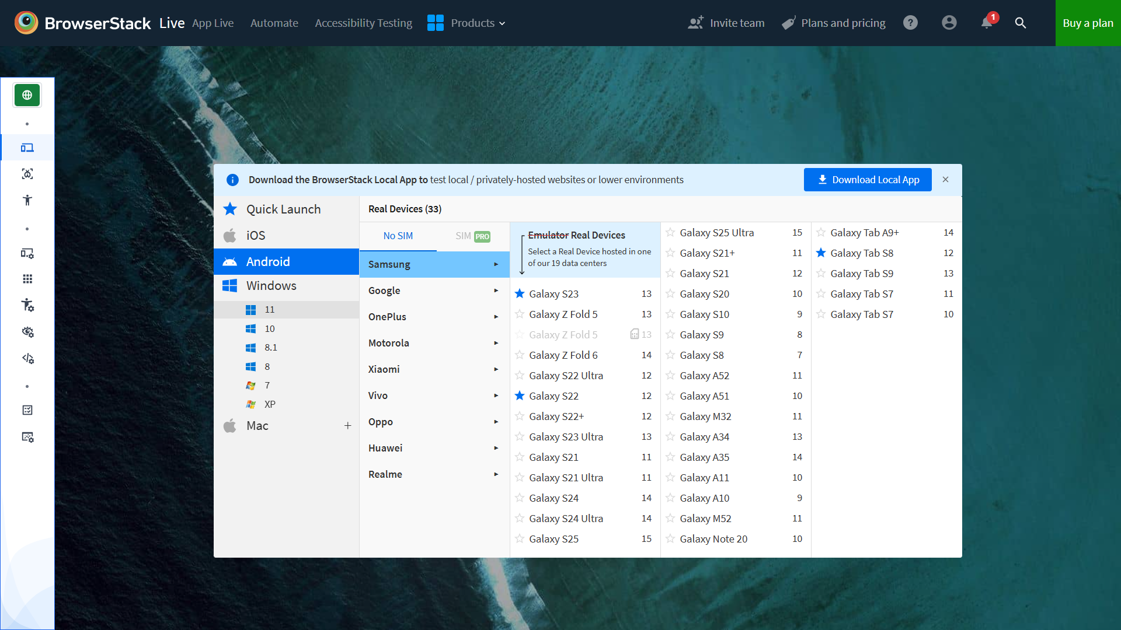
Task: Open the Automate nav link
Action: tap(274, 23)
